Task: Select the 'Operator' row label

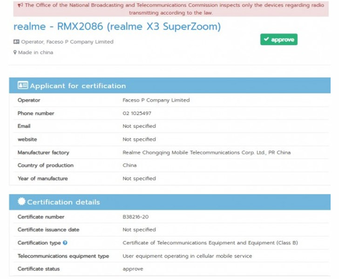Action: (29, 100)
